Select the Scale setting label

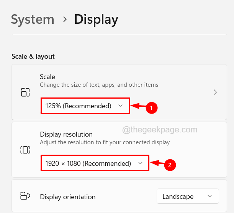tap(47, 77)
